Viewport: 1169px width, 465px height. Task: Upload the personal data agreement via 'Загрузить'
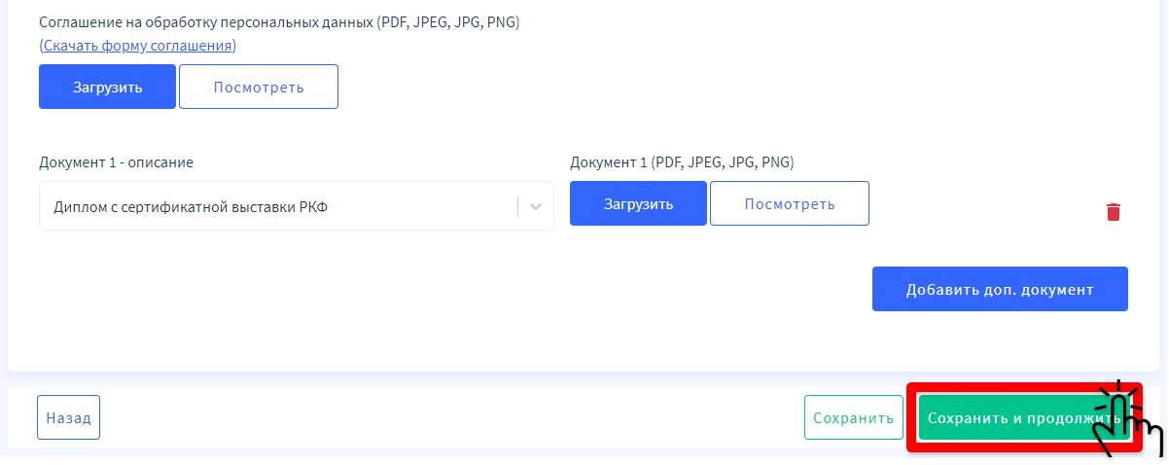tap(107, 87)
